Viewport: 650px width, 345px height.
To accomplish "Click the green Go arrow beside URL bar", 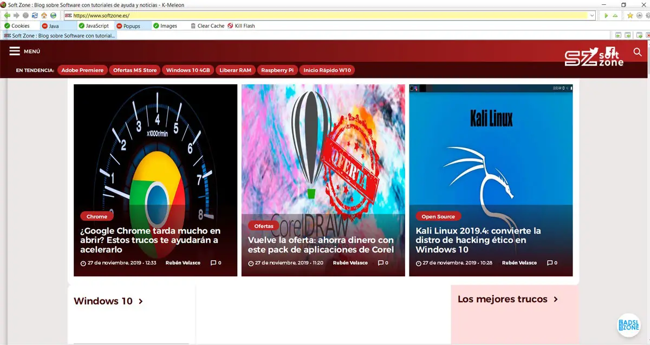I will point(606,16).
